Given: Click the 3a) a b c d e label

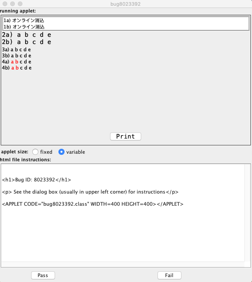Looking at the screenshot, I should click(x=17, y=50).
